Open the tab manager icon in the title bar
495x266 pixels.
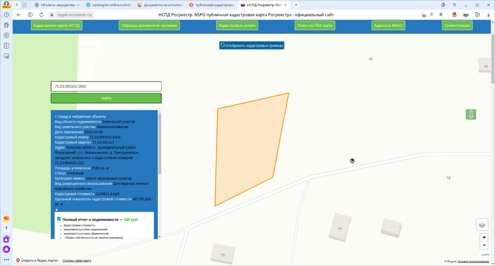tap(443, 5)
